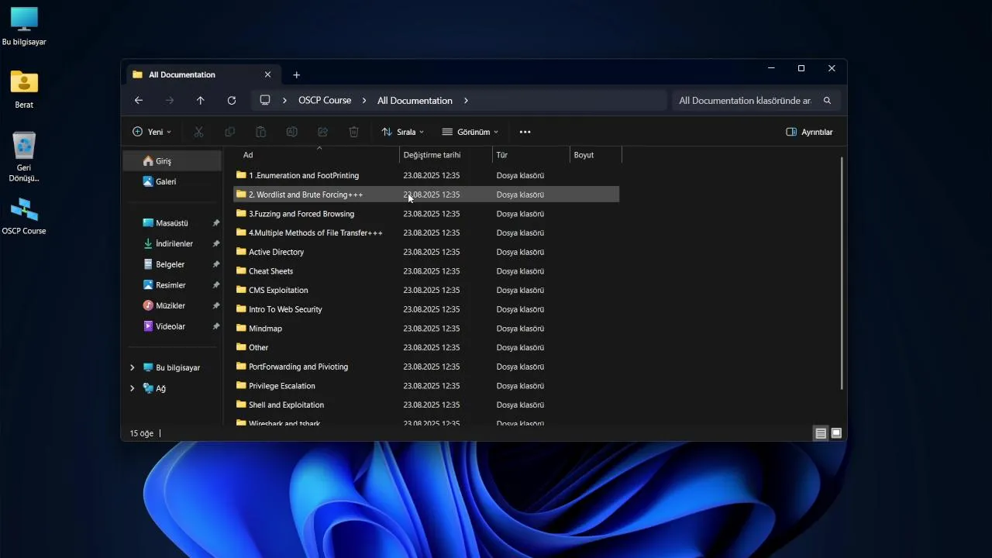Click chevron after All Documentation in breadcrumb
The image size is (992, 558).
pos(466,101)
